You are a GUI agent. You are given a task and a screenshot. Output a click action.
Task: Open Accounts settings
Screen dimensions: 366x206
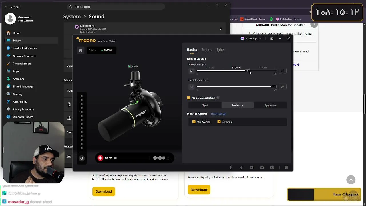(x=31, y=79)
